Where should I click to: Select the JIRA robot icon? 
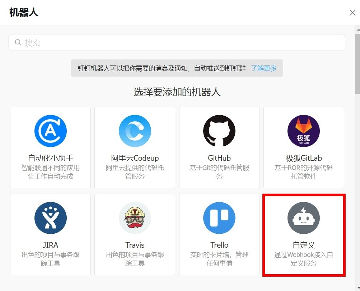(x=51, y=218)
